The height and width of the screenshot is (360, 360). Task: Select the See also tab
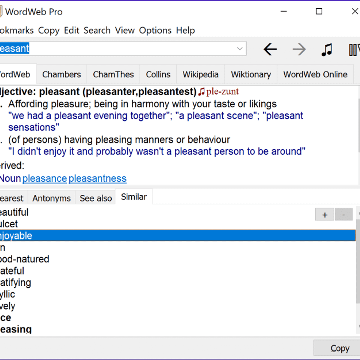coord(96,198)
